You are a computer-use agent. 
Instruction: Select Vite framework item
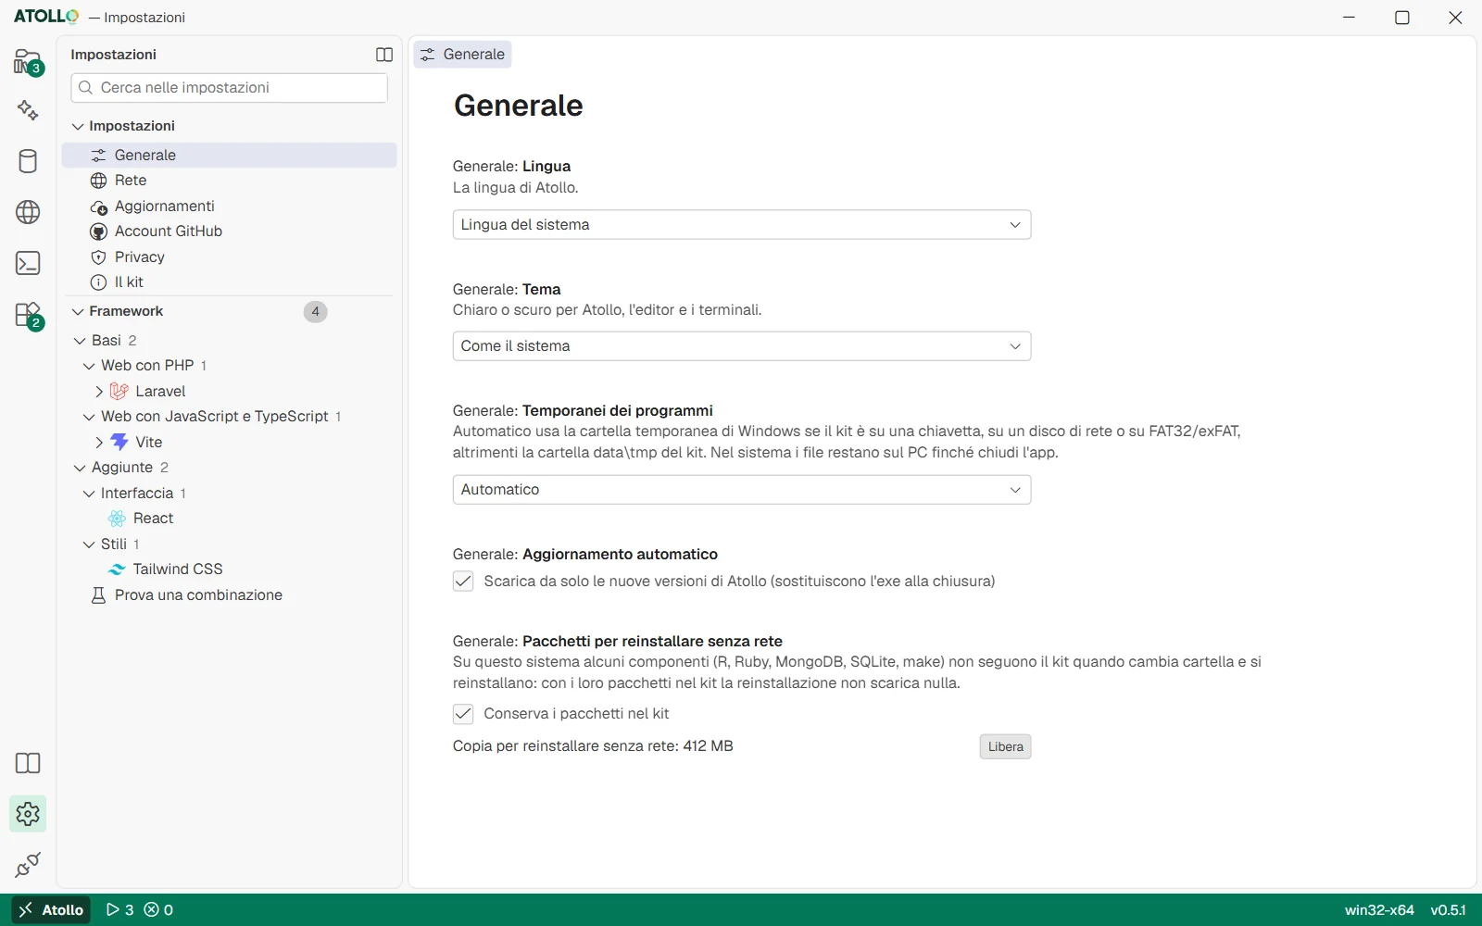point(148,442)
